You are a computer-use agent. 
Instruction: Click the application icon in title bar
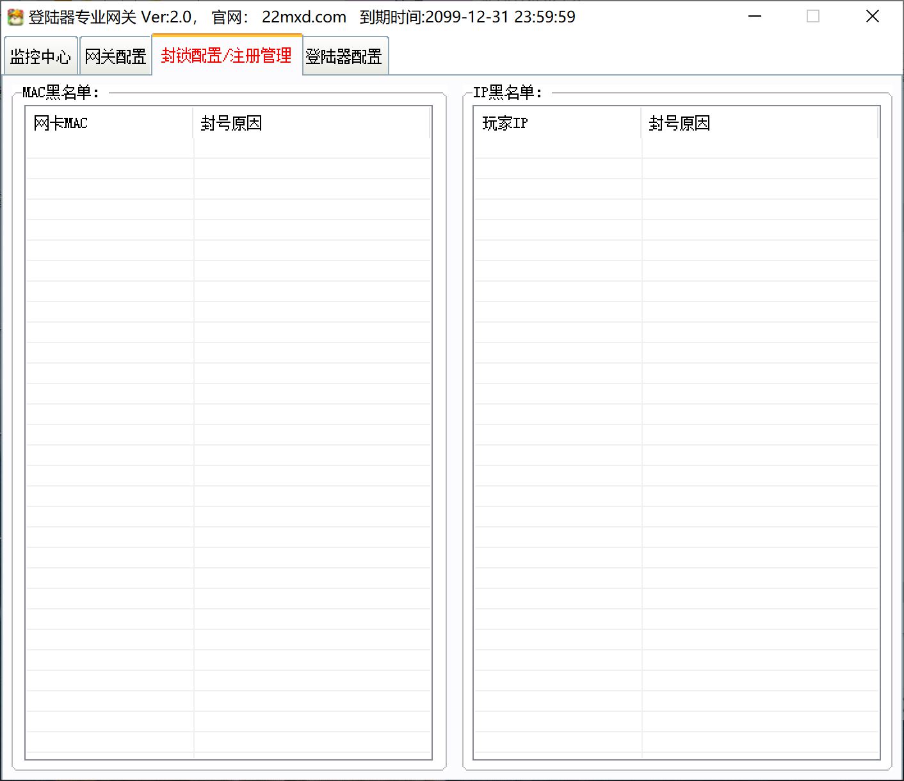15,17
